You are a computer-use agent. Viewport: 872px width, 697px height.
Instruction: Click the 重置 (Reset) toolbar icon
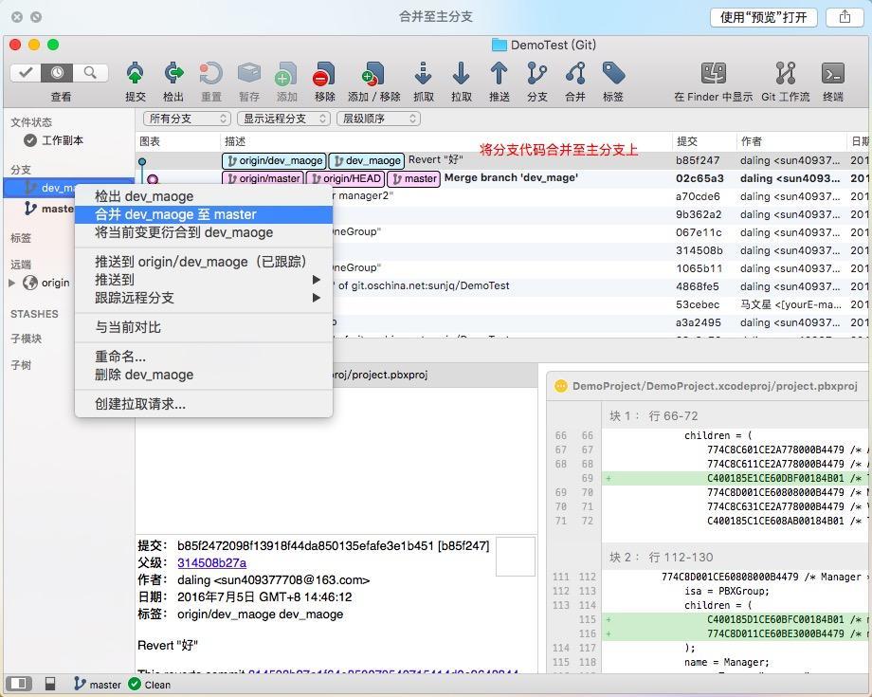pos(211,74)
